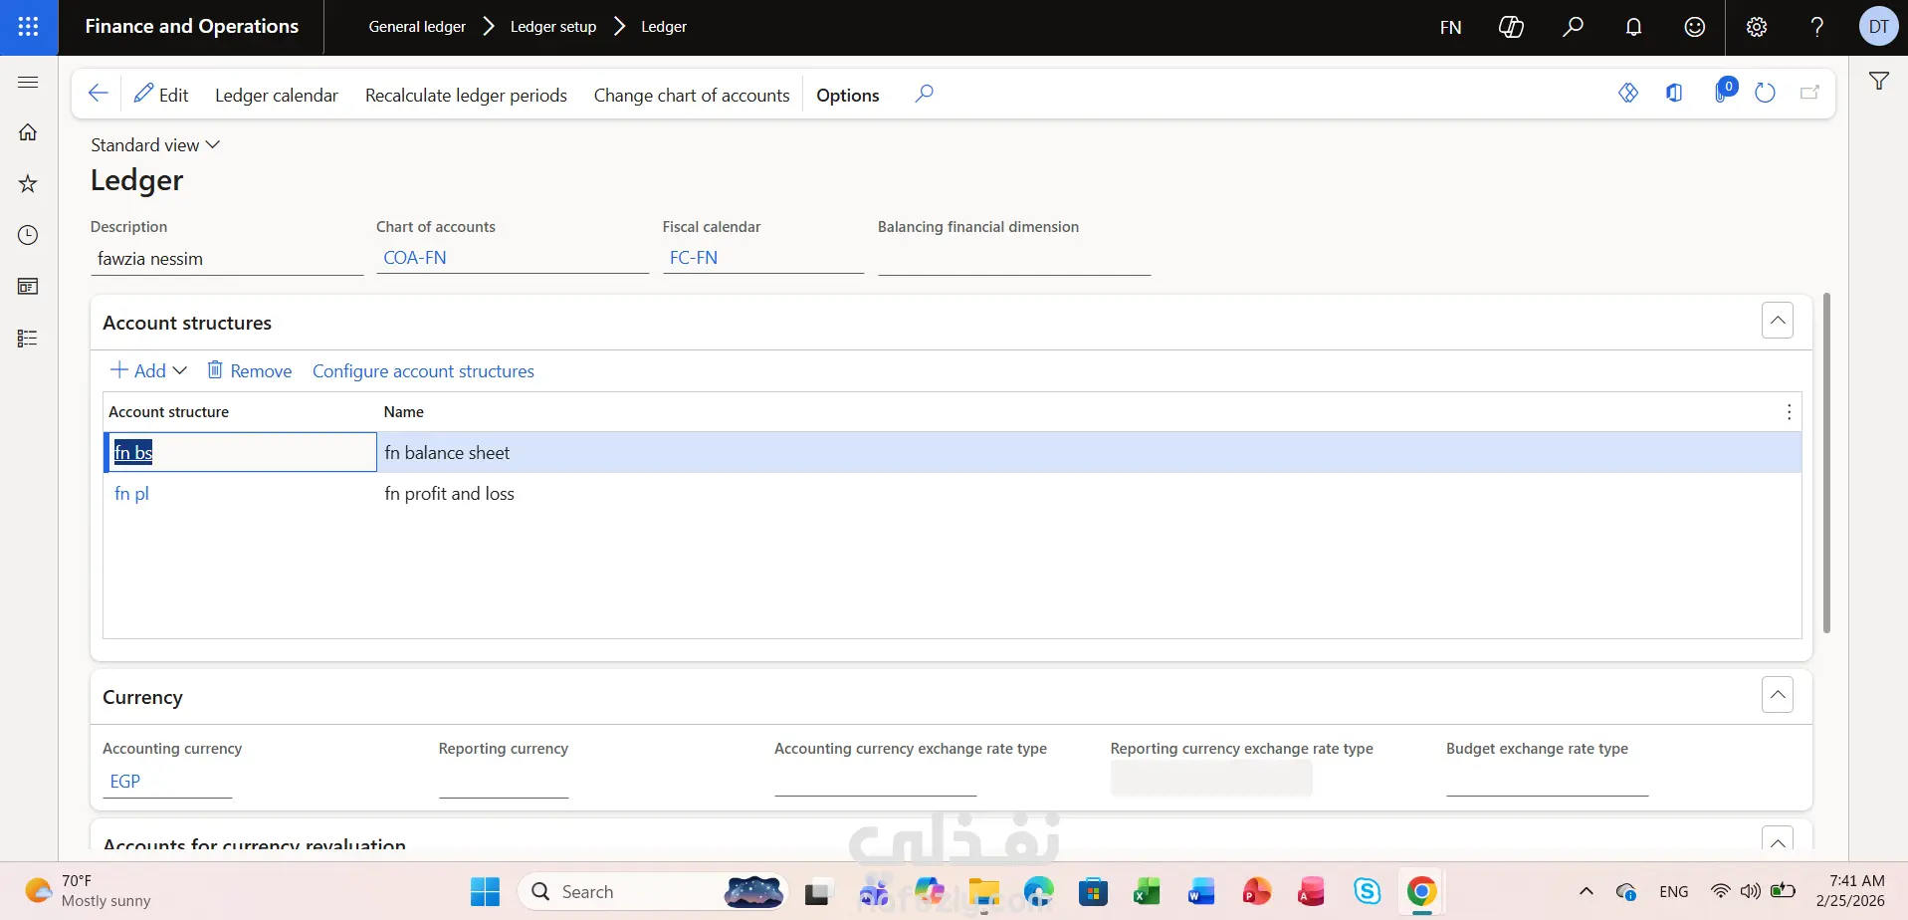Open Recent clock icon in sidebar

point(28,235)
